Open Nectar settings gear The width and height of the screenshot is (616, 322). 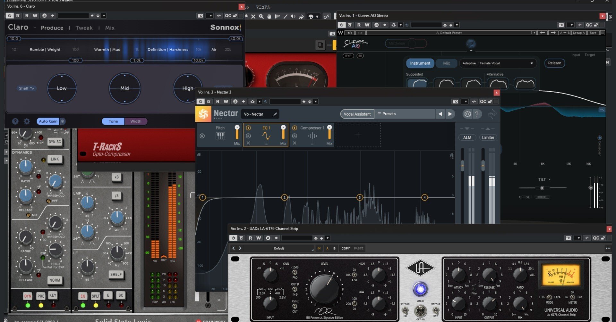point(467,114)
